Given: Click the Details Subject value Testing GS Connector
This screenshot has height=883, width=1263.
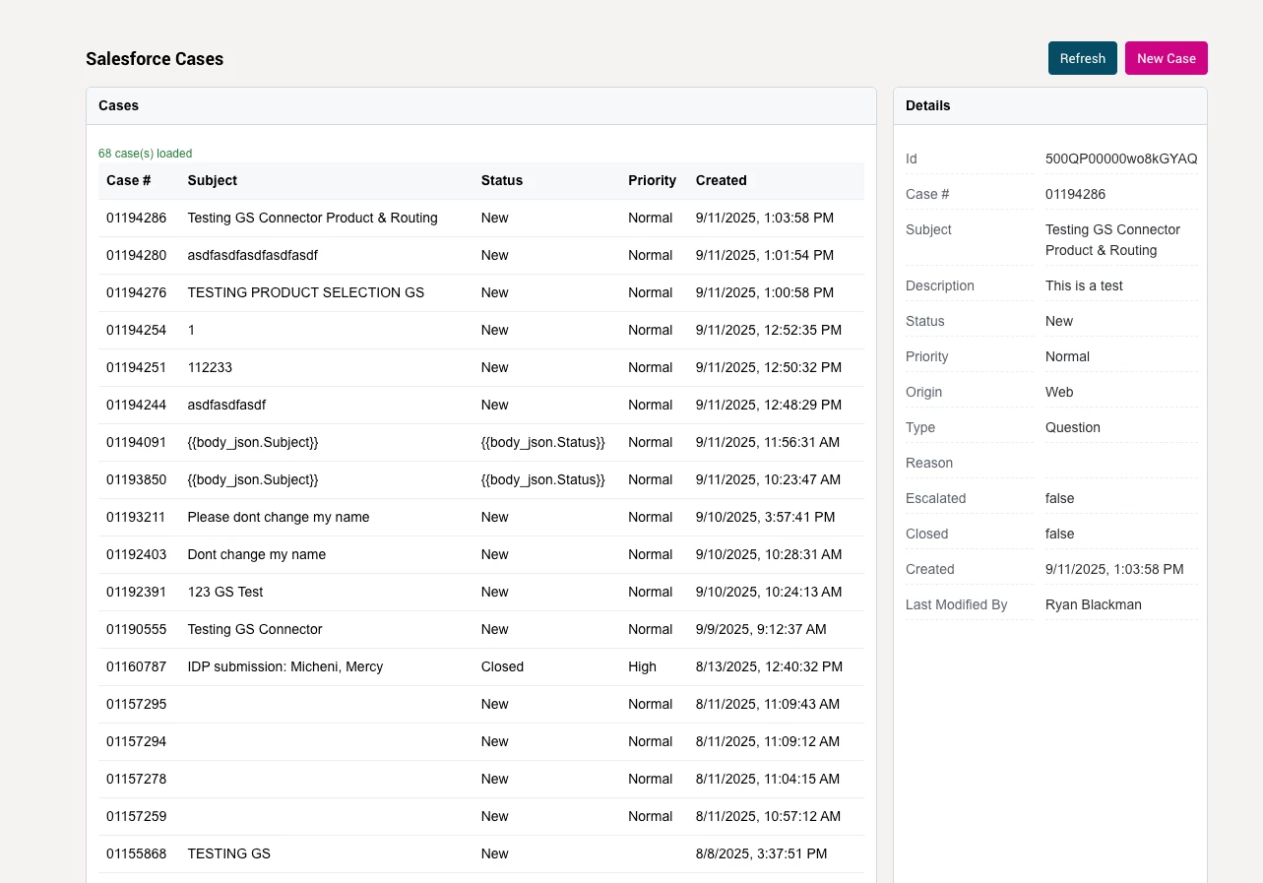Looking at the screenshot, I should [1112, 239].
